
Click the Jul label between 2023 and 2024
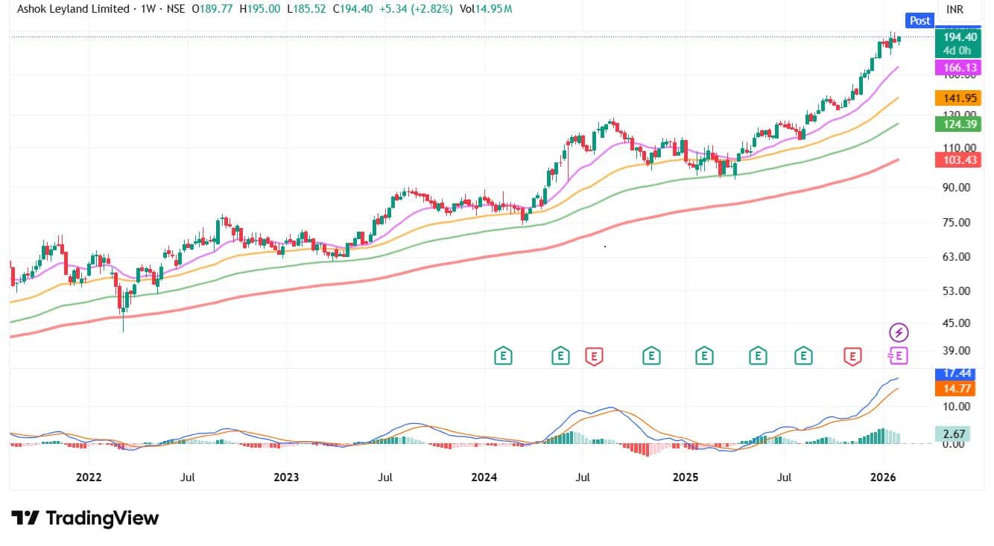pos(385,476)
